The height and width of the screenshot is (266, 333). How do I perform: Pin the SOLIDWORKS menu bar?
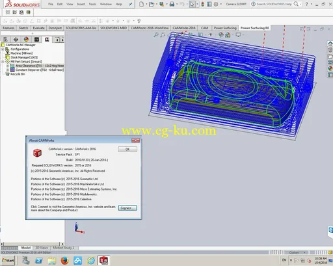130,4
